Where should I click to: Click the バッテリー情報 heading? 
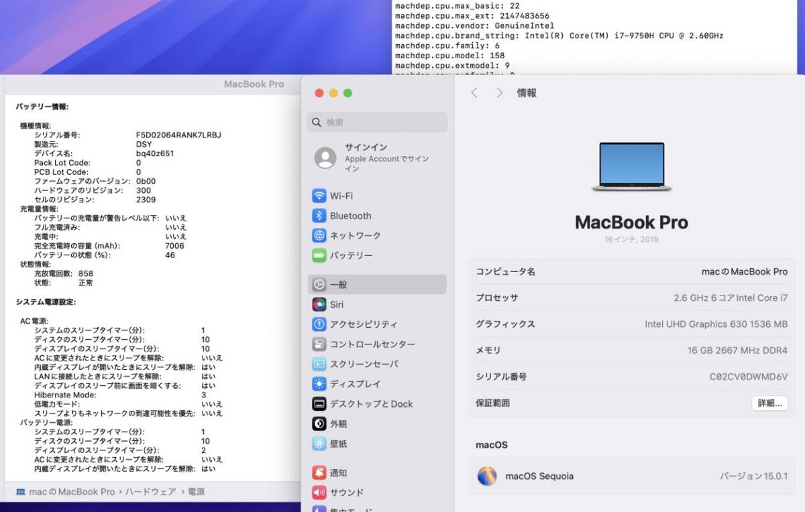pos(42,107)
